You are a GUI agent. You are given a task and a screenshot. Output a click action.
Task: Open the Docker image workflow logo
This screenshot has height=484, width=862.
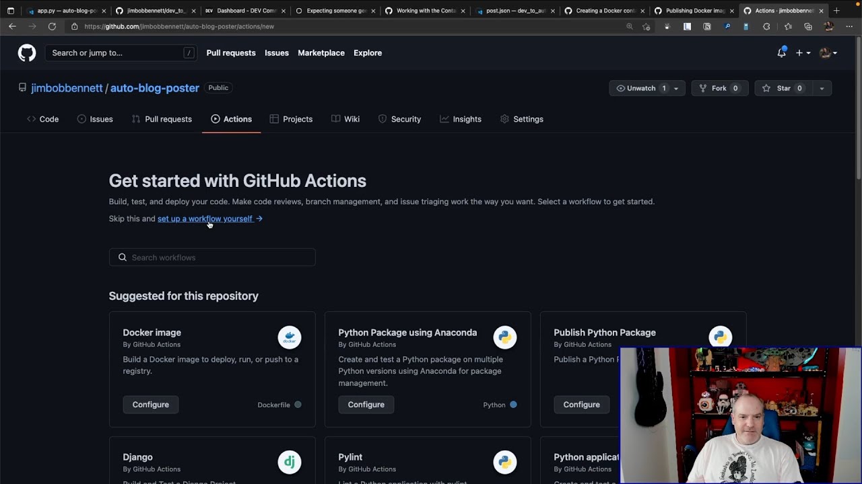click(290, 337)
